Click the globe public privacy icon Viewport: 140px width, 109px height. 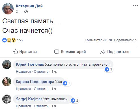coord(26,12)
